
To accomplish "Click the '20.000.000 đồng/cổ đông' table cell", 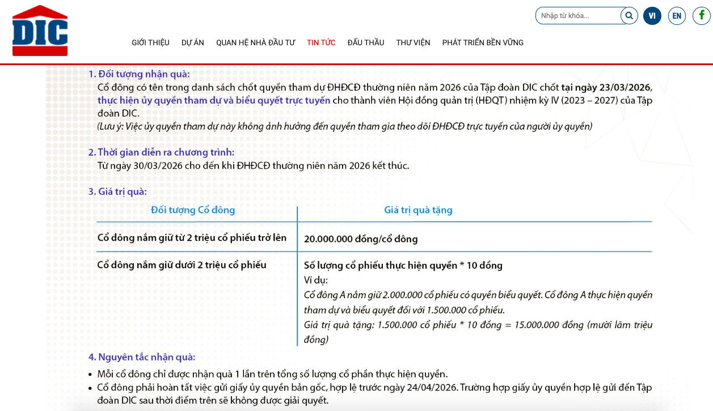I will click(361, 239).
